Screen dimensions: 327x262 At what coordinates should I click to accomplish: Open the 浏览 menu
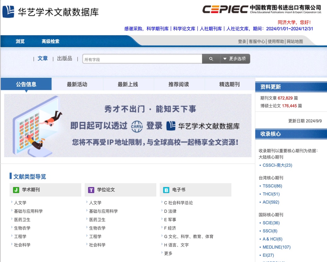pos(20,41)
